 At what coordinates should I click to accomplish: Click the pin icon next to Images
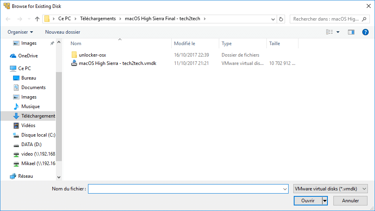tap(52, 43)
